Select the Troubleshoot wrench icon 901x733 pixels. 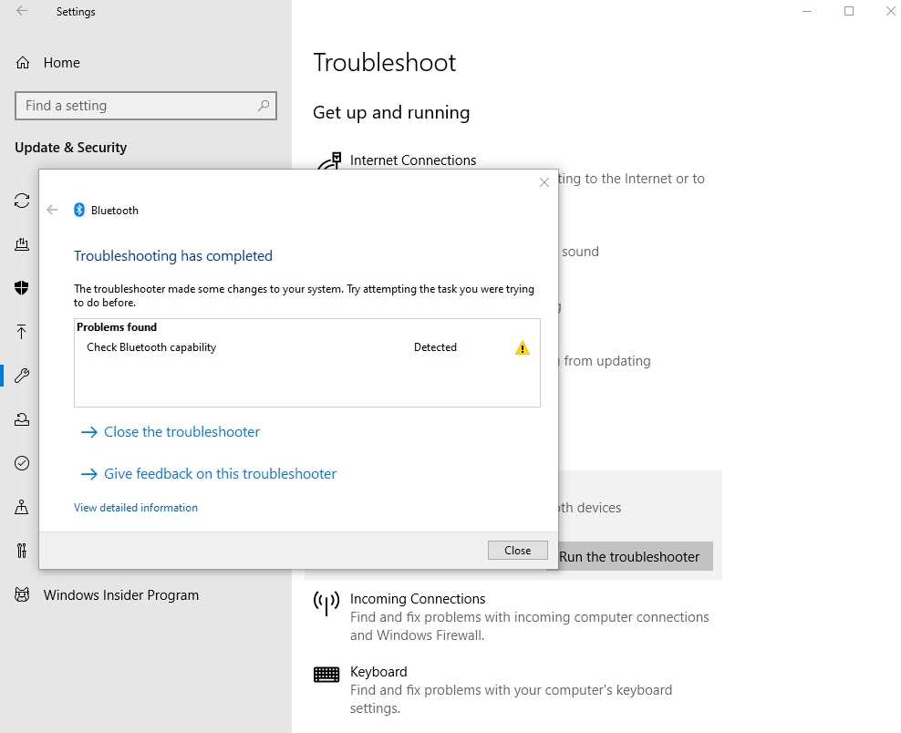[x=22, y=376]
